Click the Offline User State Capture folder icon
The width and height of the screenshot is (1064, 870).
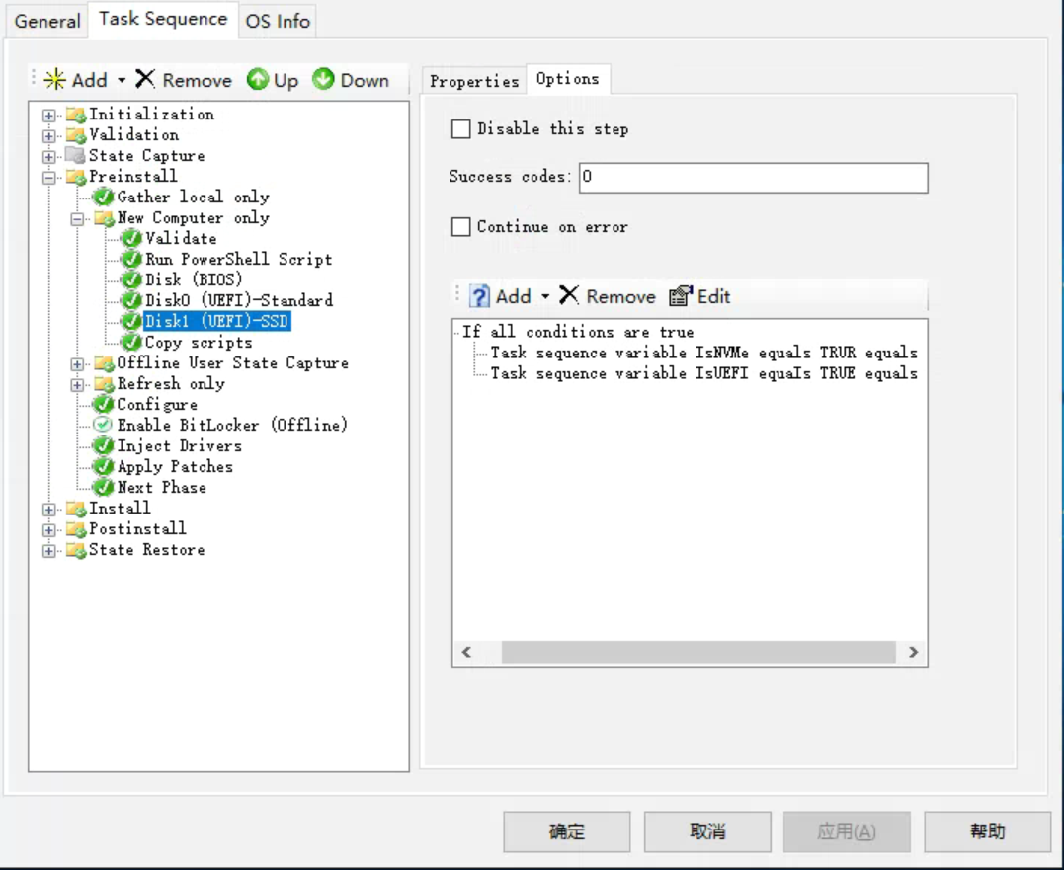point(104,363)
